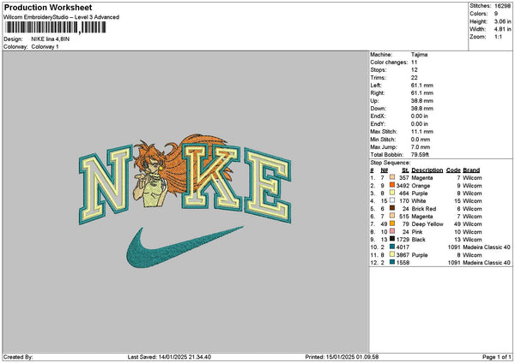Image resolution: width=515 pixels, height=363 pixels.
Task: Click the Production Worksheet title
Action: (x=48, y=8)
